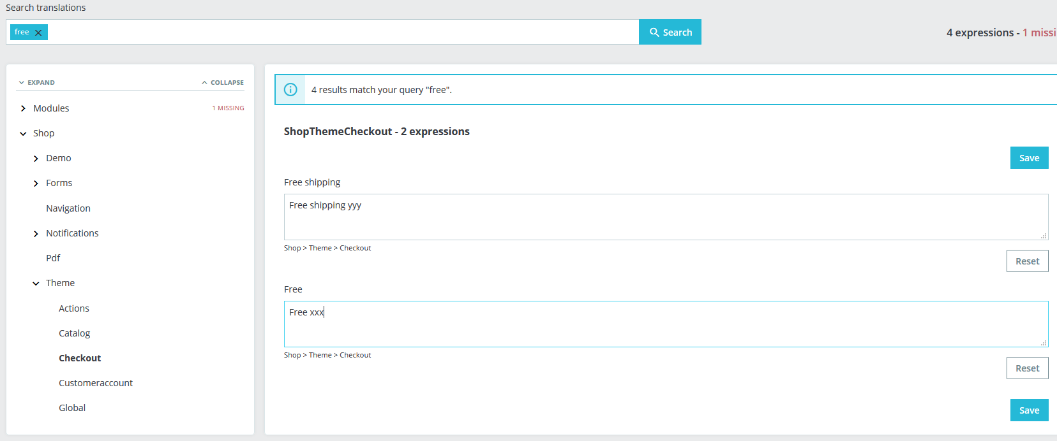Open the Forms domain
Image resolution: width=1057 pixels, height=441 pixels.
click(59, 183)
